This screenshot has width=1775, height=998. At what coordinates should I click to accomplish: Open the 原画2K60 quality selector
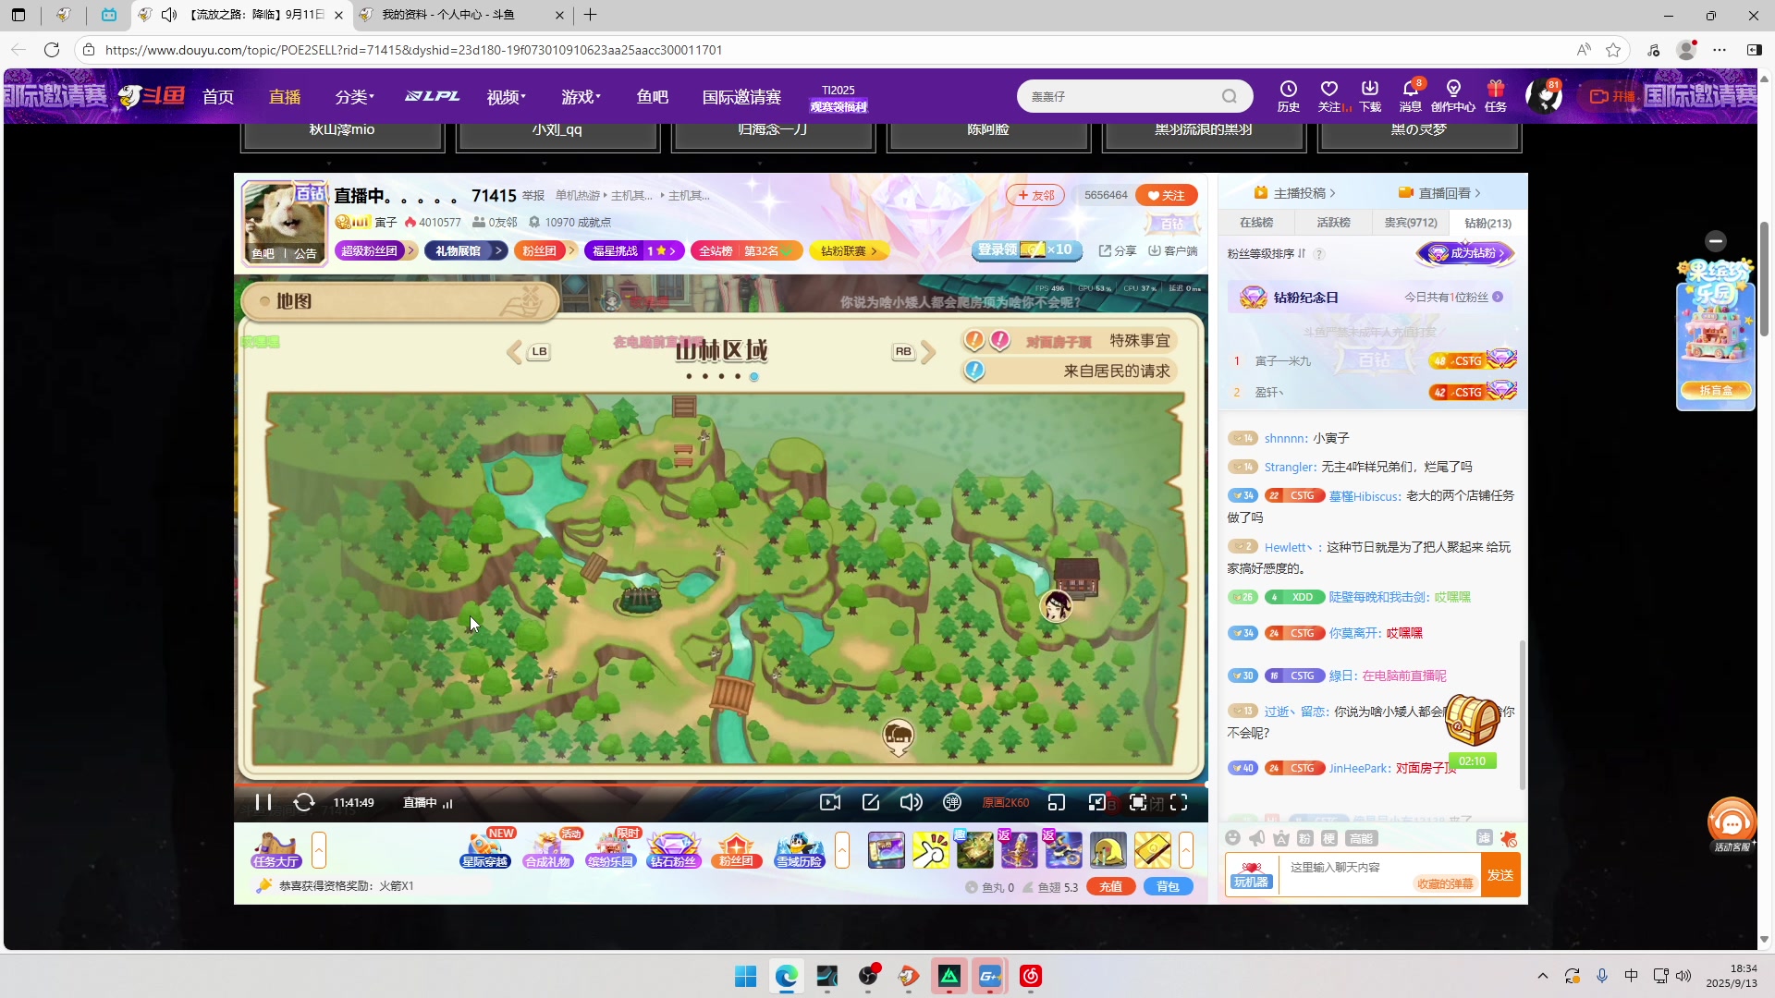click(x=1005, y=802)
